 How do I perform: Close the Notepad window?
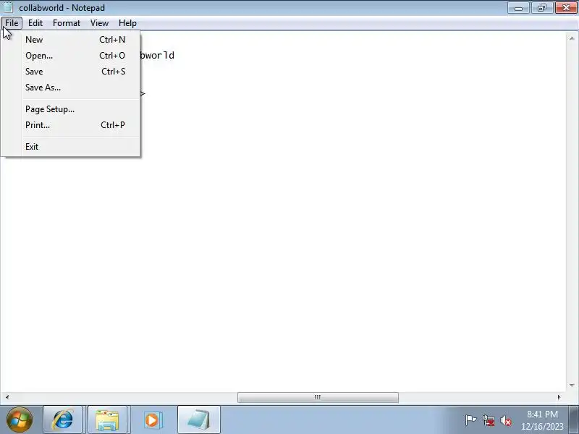tap(566, 8)
